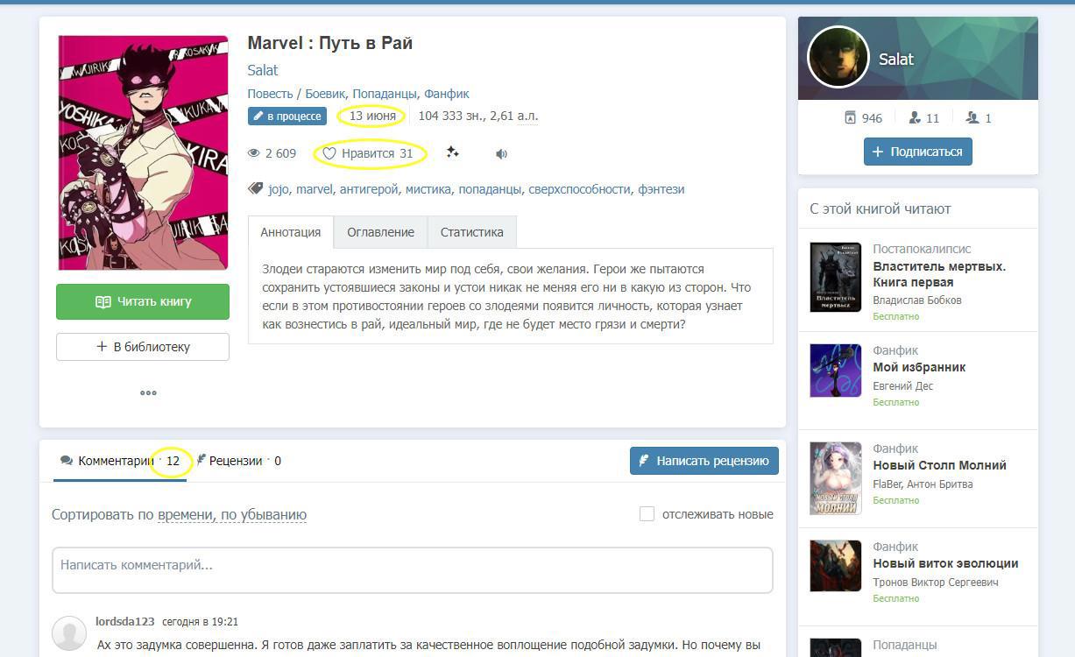
Task: Click the eye views icon near 2 609
Action: point(254,153)
